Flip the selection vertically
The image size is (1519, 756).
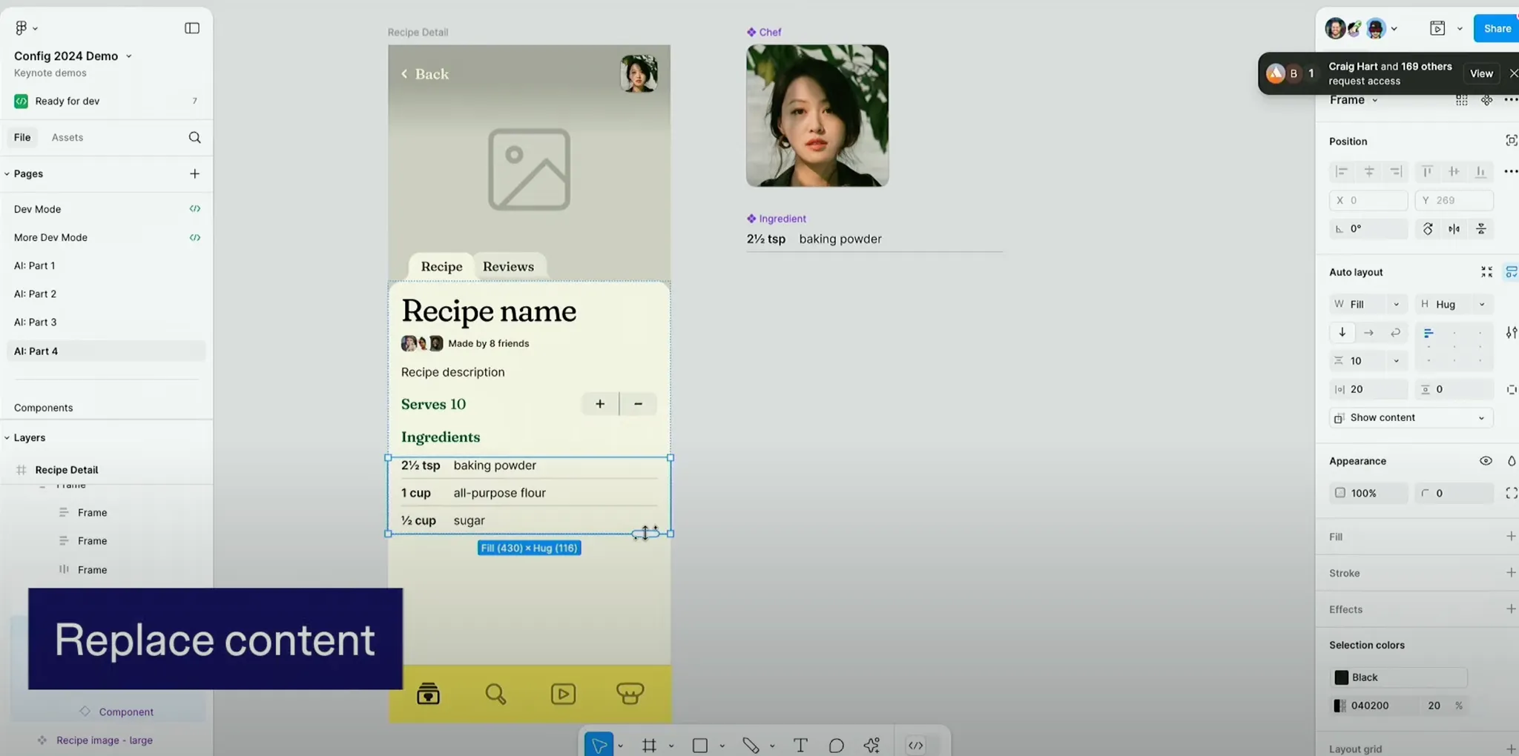tap(1481, 229)
